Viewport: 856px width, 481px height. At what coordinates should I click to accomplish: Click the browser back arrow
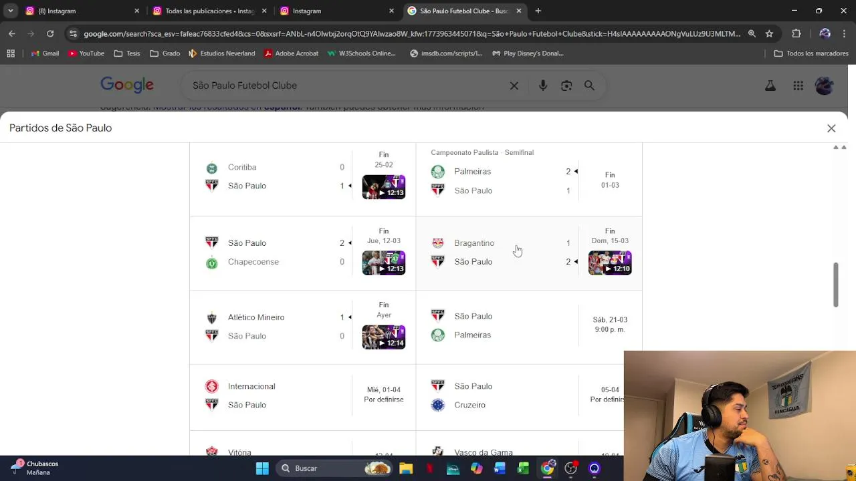(12, 33)
